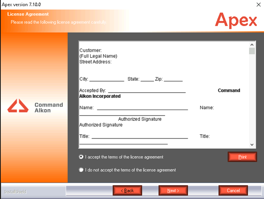Click the bold 'Command' text in agreement

coord(229,91)
